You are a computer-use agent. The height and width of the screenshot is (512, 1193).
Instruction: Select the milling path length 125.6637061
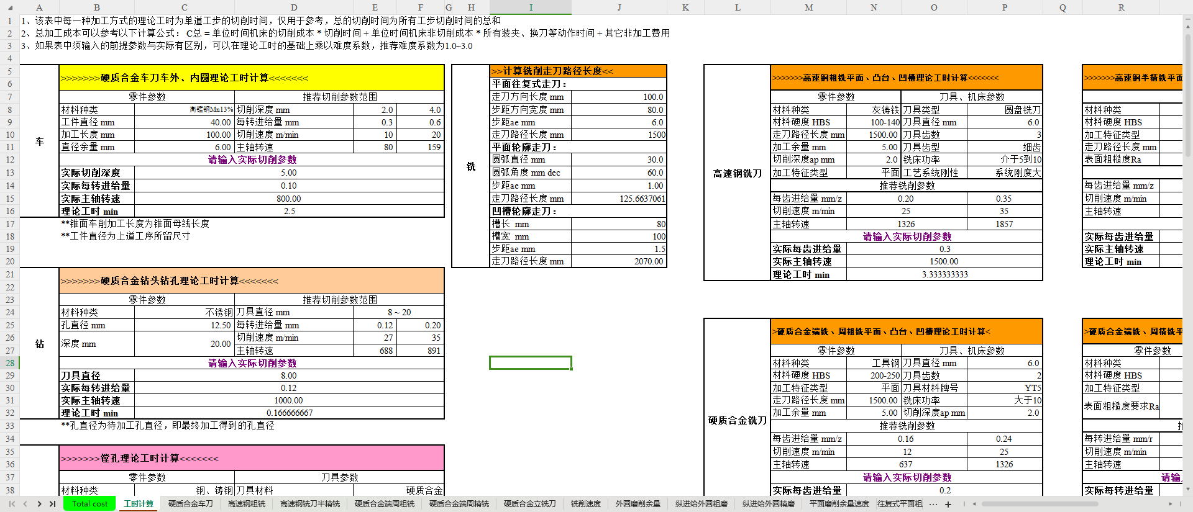tap(619, 199)
